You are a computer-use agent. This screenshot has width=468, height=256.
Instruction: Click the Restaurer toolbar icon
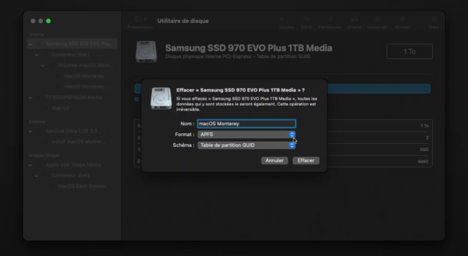377,19
